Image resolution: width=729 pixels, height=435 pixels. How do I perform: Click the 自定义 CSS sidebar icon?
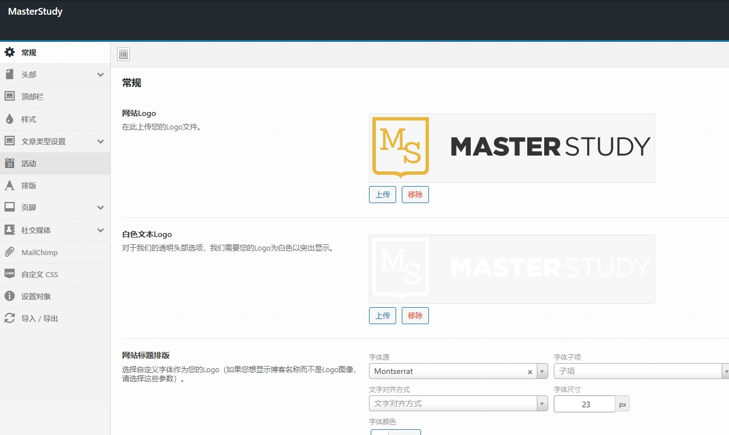pyautogui.click(x=10, y=274)
